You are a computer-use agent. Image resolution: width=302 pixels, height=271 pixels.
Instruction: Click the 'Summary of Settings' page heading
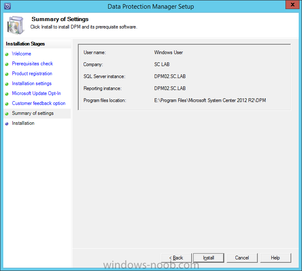(60, 19)
